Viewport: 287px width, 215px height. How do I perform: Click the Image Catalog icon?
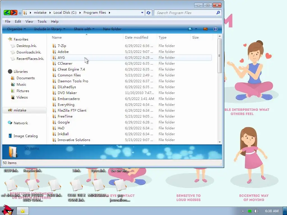coord(10,136)
